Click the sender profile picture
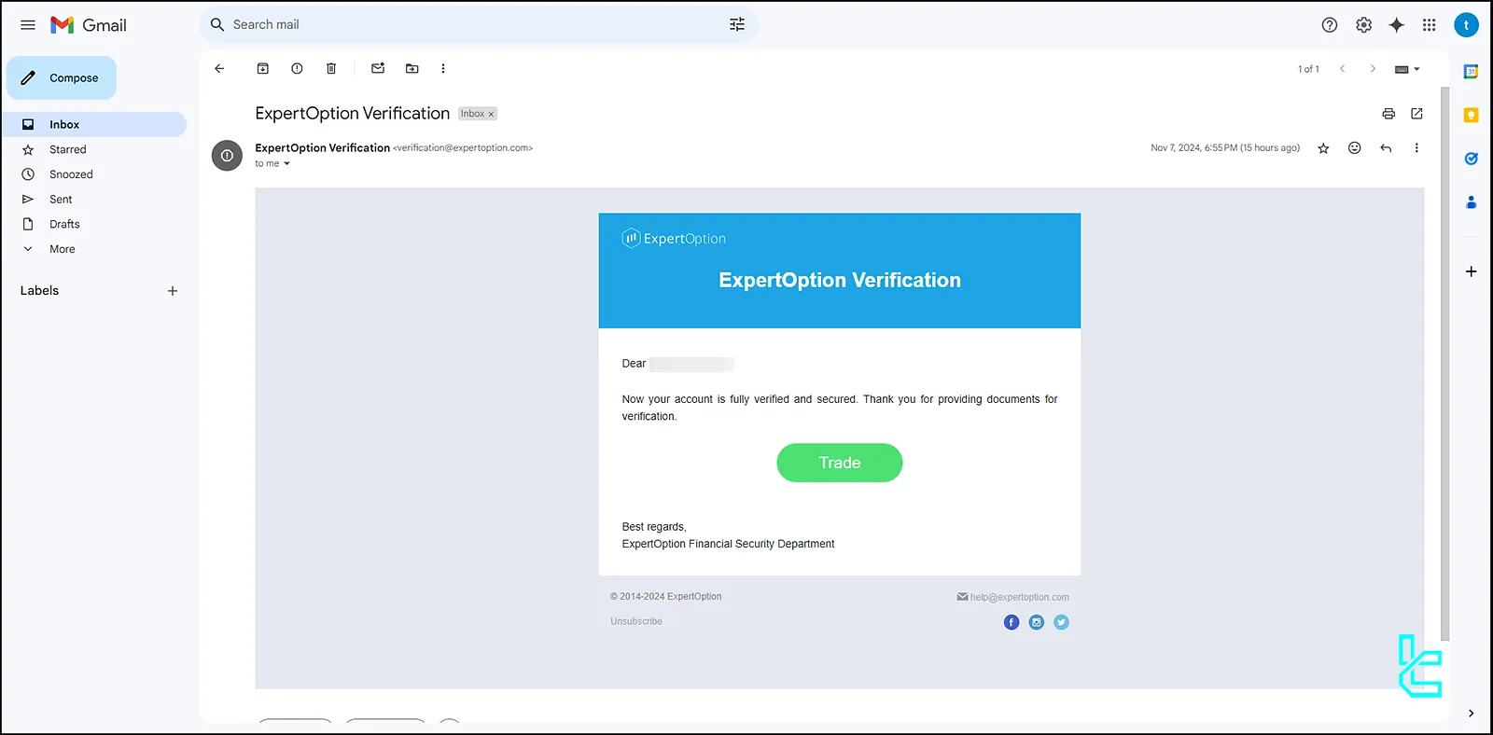1493x735 pixels. click(x=227, y=156)
